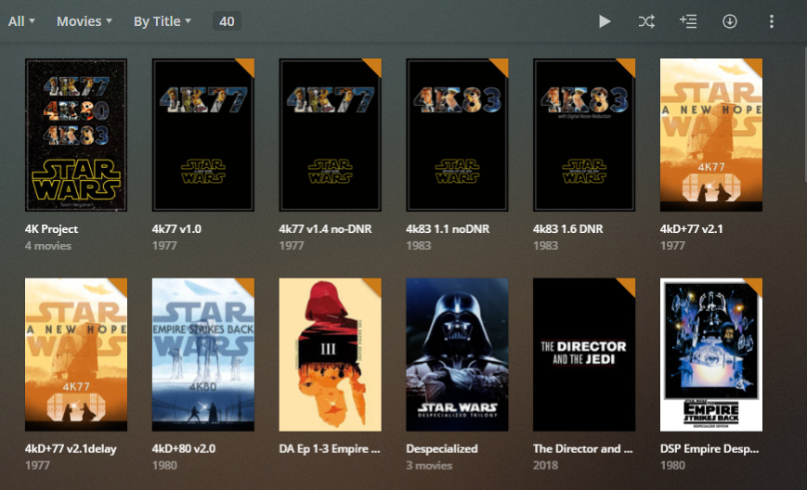Click the vertical scrollbar on right edge
This screenshot has width=807, height=490.
pyautogui.click(x=804, y=113)
